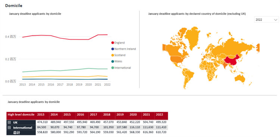Select Scotland legend label
This screenshot has width=280, height=137.
coord(120,55)
